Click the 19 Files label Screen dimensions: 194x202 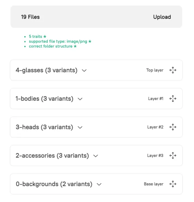[30, 17]
